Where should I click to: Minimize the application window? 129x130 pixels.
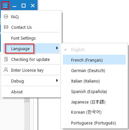pos(14,6)
